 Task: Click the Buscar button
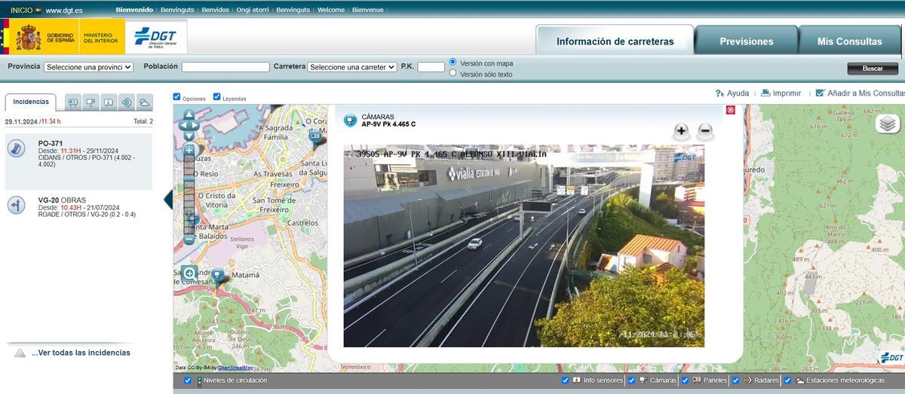coord(873,69)
